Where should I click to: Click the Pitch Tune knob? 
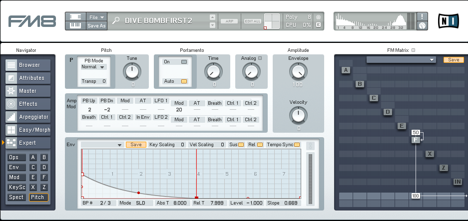132,71
